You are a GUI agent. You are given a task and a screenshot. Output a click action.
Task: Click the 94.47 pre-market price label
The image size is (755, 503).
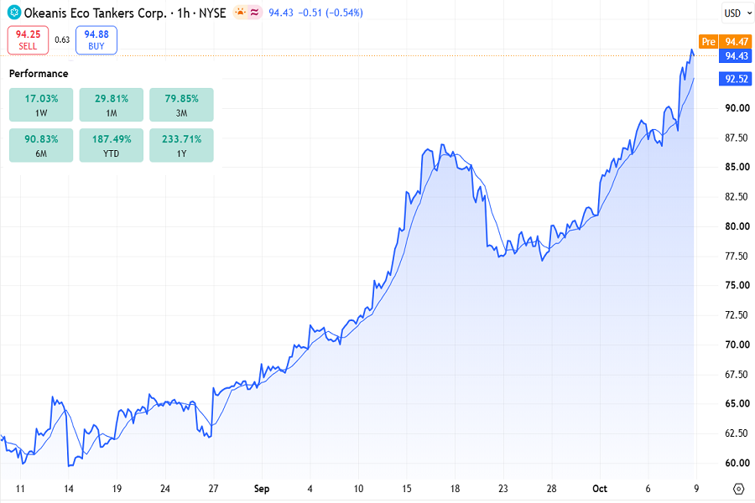[x=737, y=42]
